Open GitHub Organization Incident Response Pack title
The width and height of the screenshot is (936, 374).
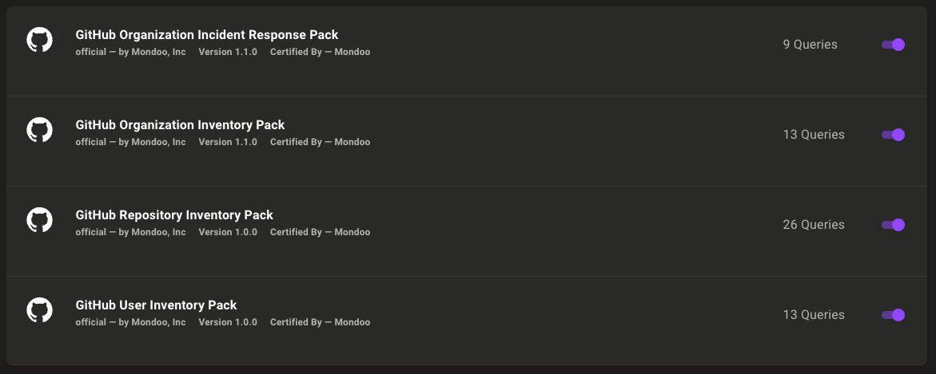tap(206, 35)
